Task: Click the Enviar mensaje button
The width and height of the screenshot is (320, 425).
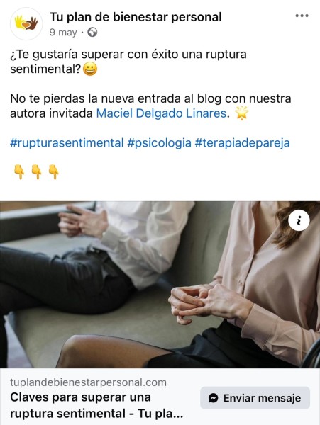Action: click(255, 398)
